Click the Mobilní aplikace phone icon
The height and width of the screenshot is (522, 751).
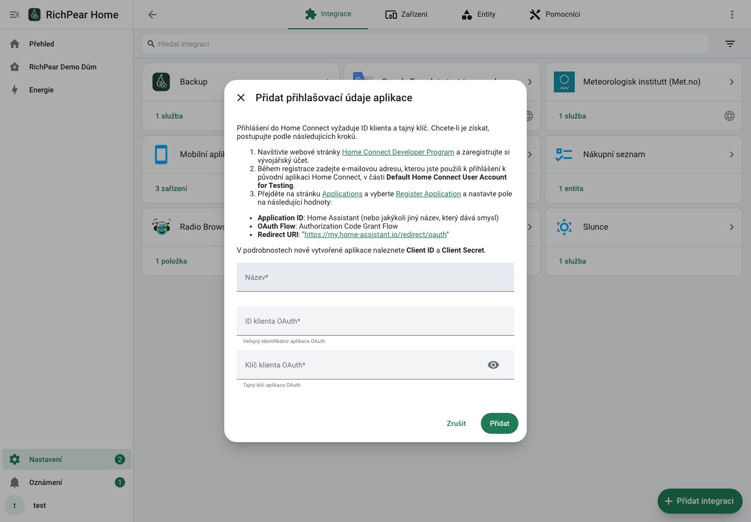click(161, 155)
